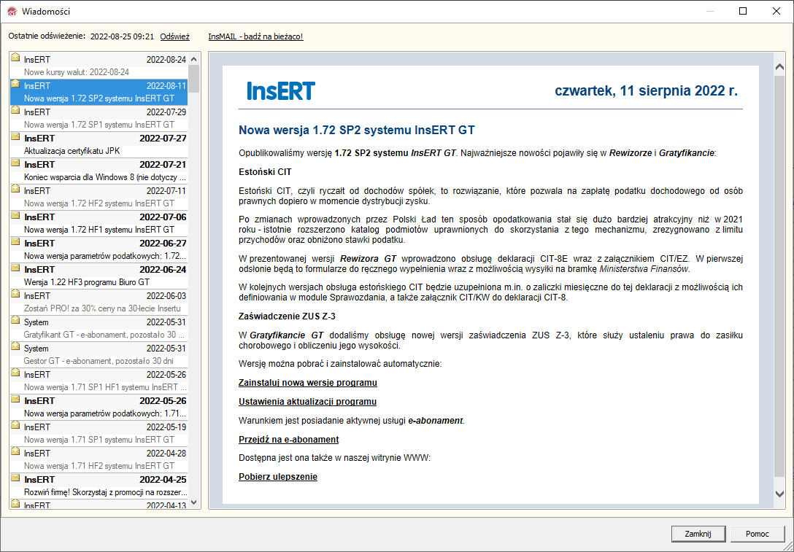Click envelope icon of 2022-07-21 message
Screen dimensions: 794x552
16,163
